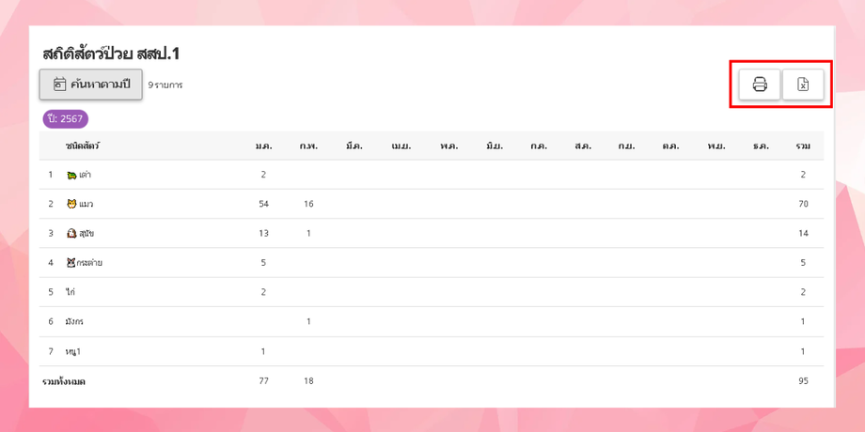Select the หนู1 row name
The image size is (865, 432).
(x=73, y=351)
